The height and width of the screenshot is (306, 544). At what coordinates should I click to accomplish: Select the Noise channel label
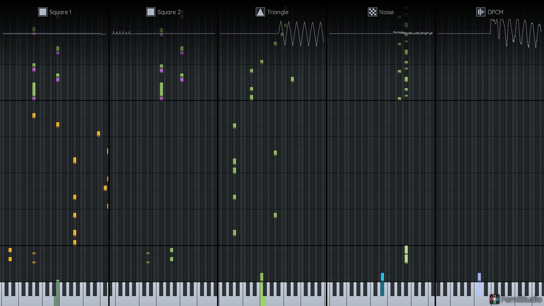(x=386, y=12)
